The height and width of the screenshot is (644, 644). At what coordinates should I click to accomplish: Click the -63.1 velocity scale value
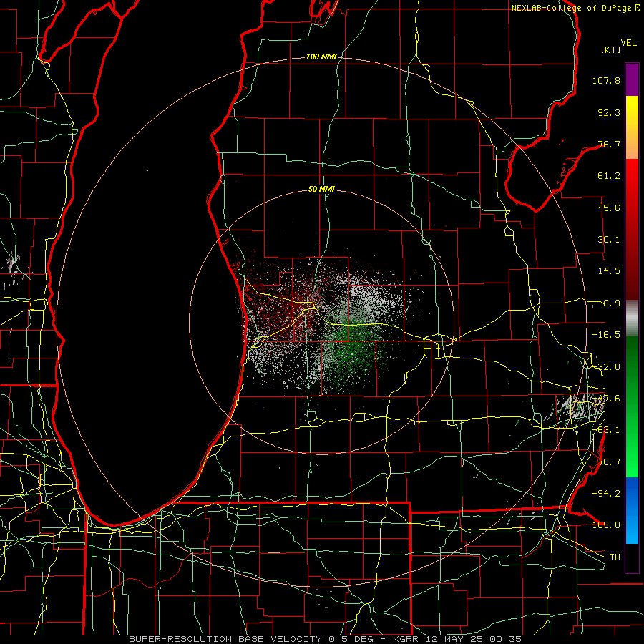(606, 430)
